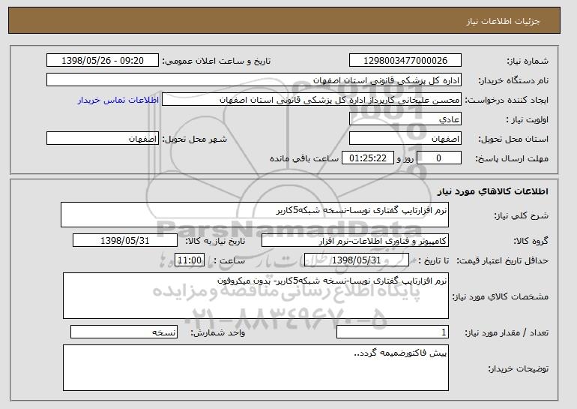Click the ایجاد کننده درخواست field
This screenshot has width=577, height=409.
click(x=312, y=100)
